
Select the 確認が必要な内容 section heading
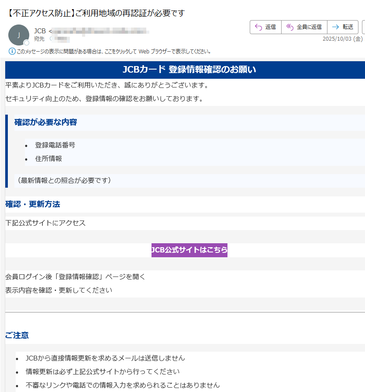click(45, 122)
